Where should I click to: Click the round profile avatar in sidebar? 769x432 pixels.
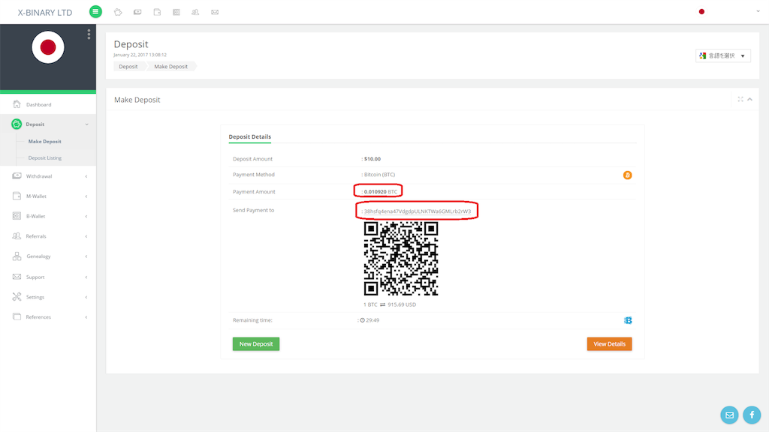48,47
